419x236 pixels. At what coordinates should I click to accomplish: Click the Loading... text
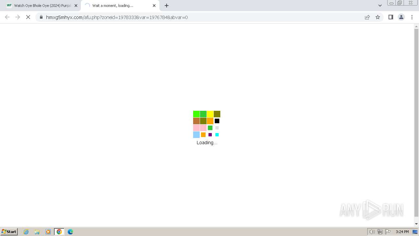(207, 143)
